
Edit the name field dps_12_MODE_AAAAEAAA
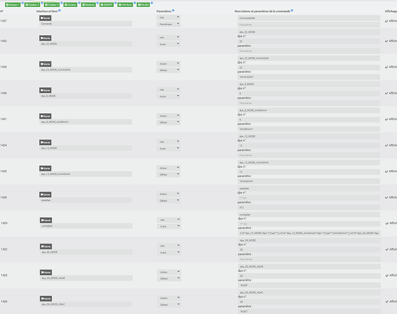click(x=85, y=174)
